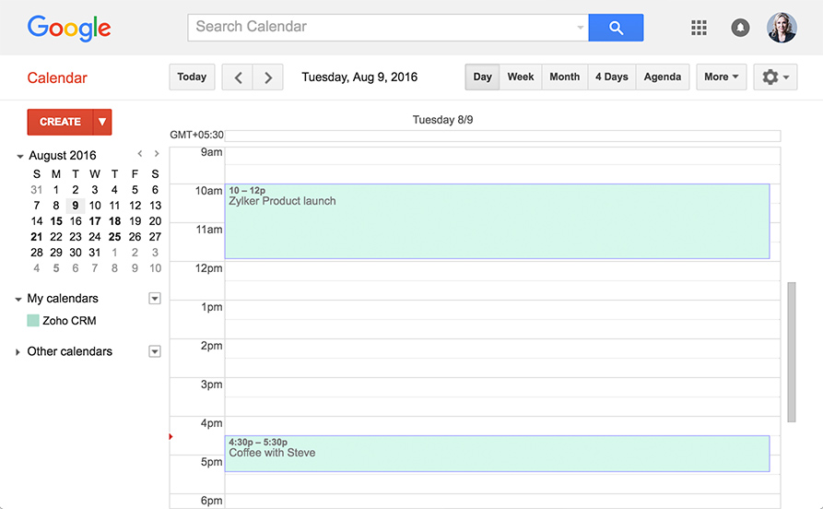823x509 pixels.
Task: Click the Today button
Action: (192, 77)
